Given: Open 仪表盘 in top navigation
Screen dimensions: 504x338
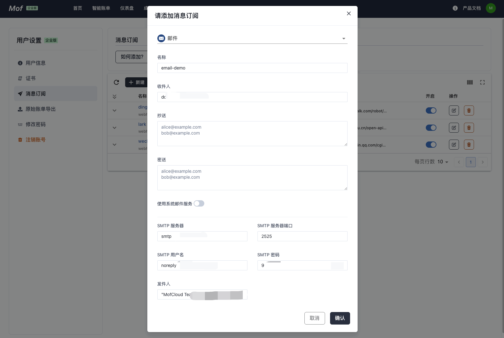Looking at the screenshot, I should pos(127,8).
